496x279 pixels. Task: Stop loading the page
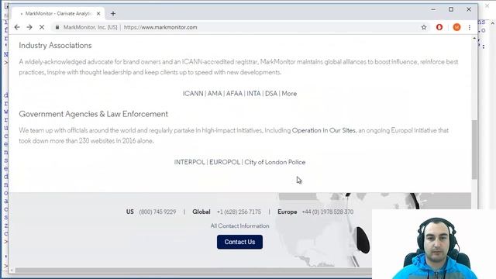click(x=42, y=27)
